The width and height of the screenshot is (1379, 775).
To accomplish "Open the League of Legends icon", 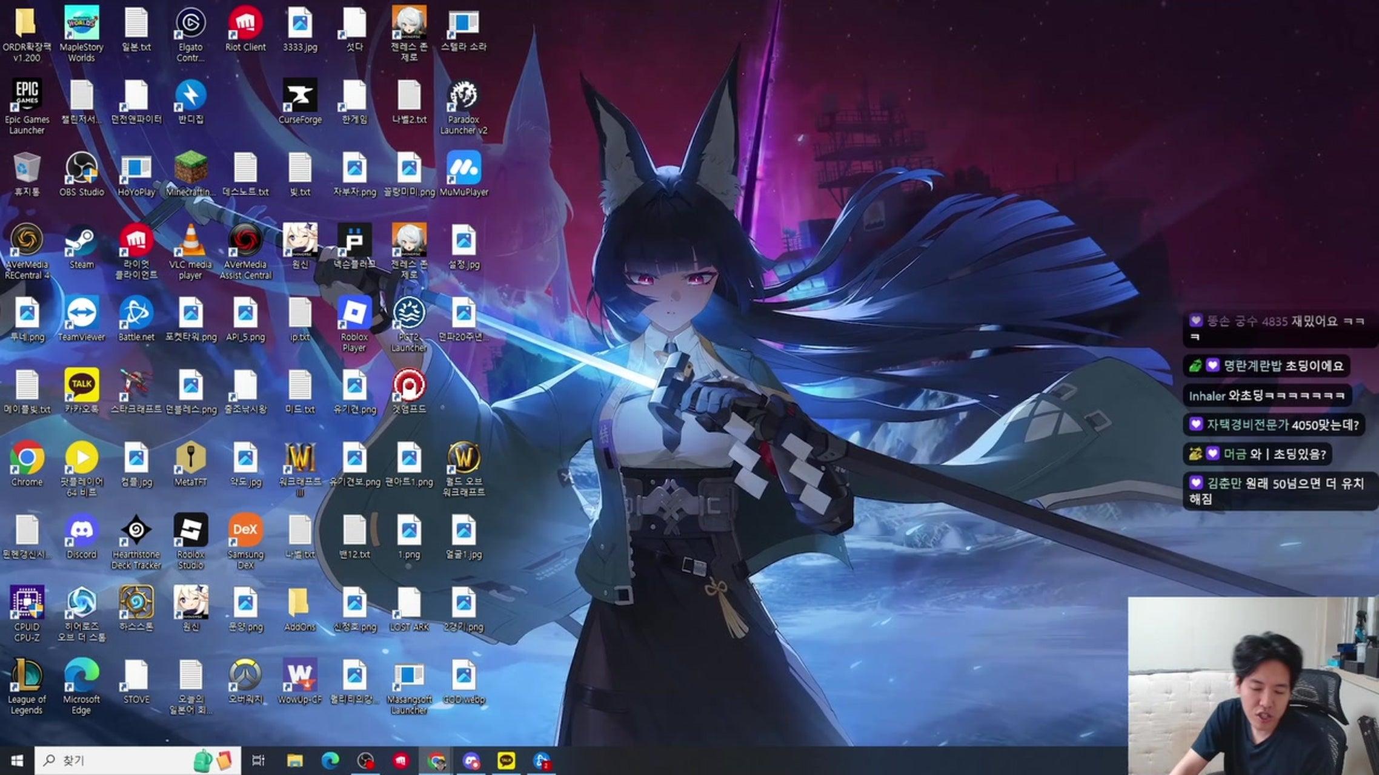I will pyautogui.click(x=27, y=676).
